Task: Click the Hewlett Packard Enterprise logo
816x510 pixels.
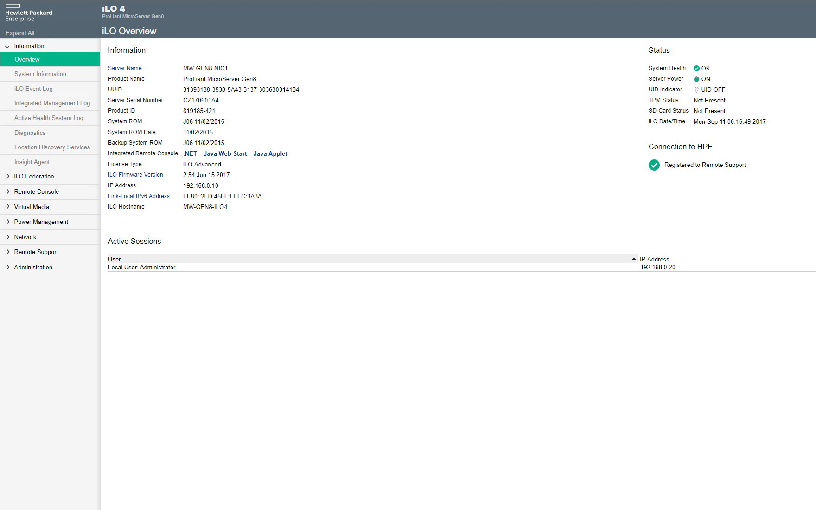Action: 28,13
